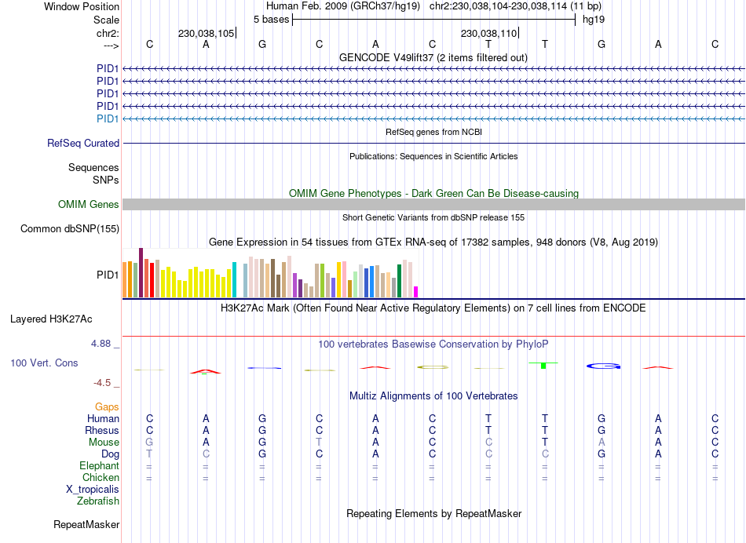Screen dimensions: 746x543
Task: Open the light blue PID1 transcript label
Action: pyautogui.click(x=108, y=118)
